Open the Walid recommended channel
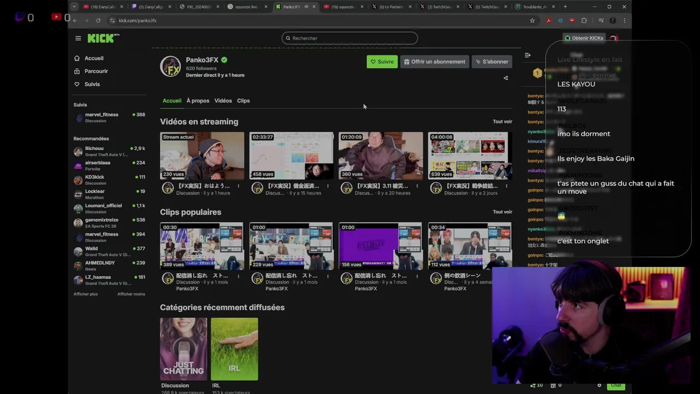 pyautogui.click(x=109, y=251)
